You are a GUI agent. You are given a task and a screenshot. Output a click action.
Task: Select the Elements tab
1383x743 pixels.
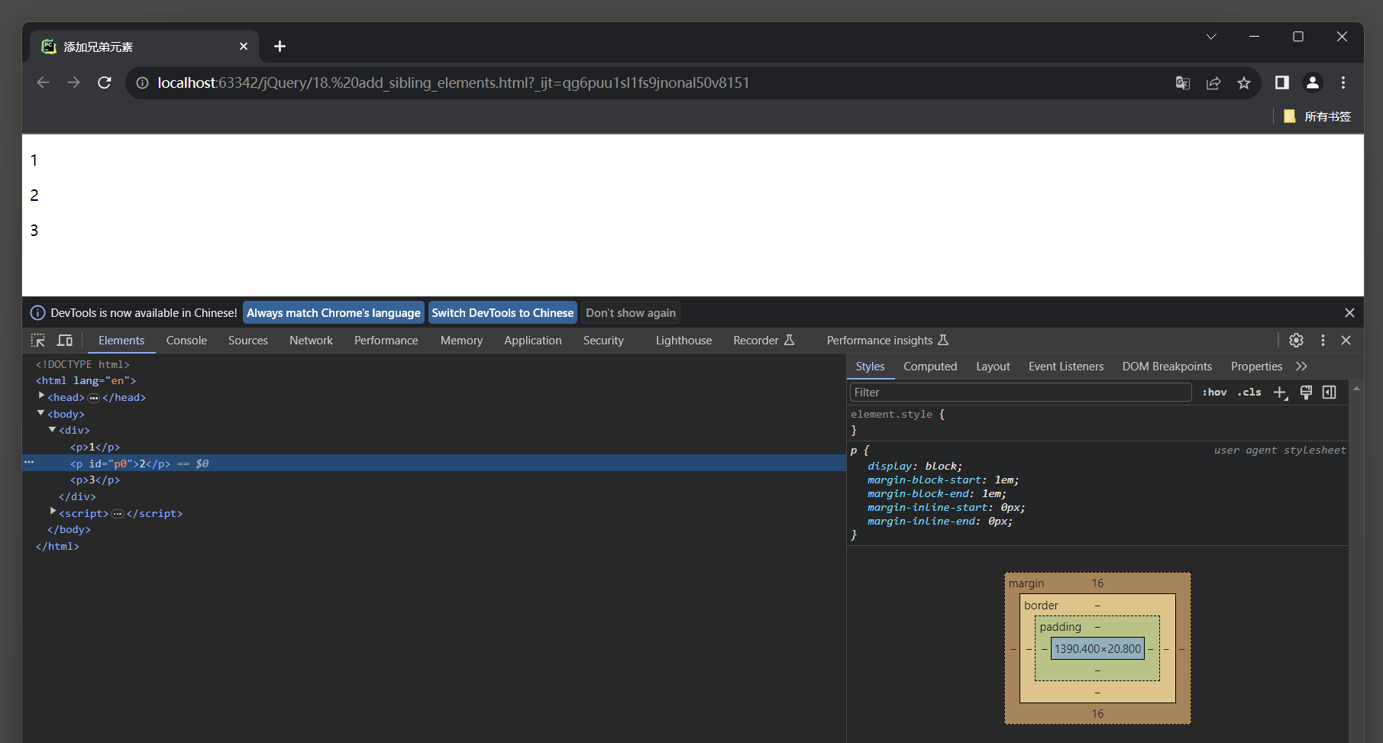click(121, 341)
